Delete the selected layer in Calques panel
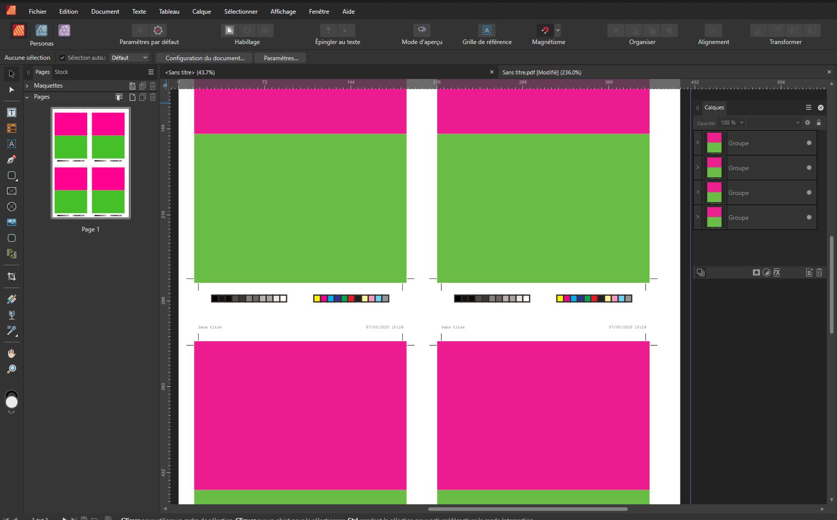 coord(819,272)
